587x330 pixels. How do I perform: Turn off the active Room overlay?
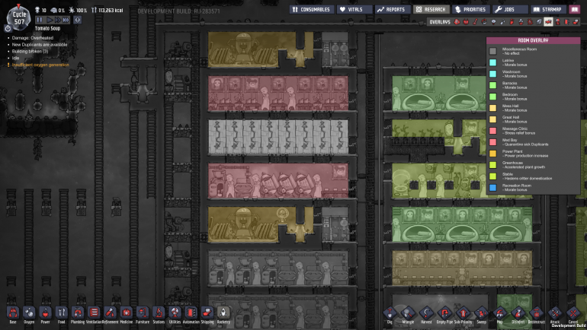(x=548, y=22)
